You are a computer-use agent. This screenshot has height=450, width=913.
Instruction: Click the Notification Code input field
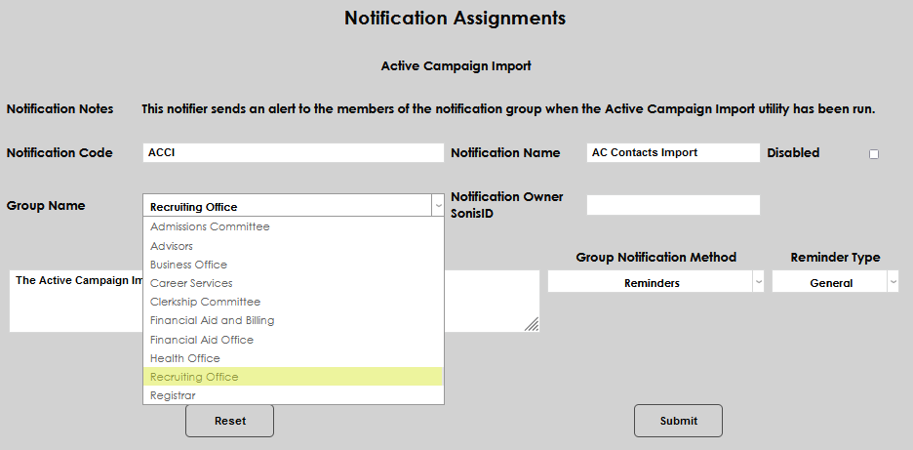pyautogui.click(x=293, y=152)
